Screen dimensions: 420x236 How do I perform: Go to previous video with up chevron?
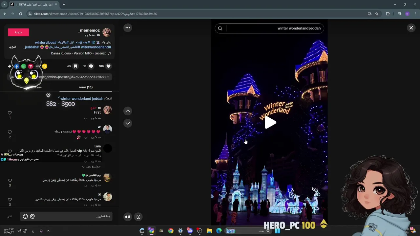[x=128, y=111]
